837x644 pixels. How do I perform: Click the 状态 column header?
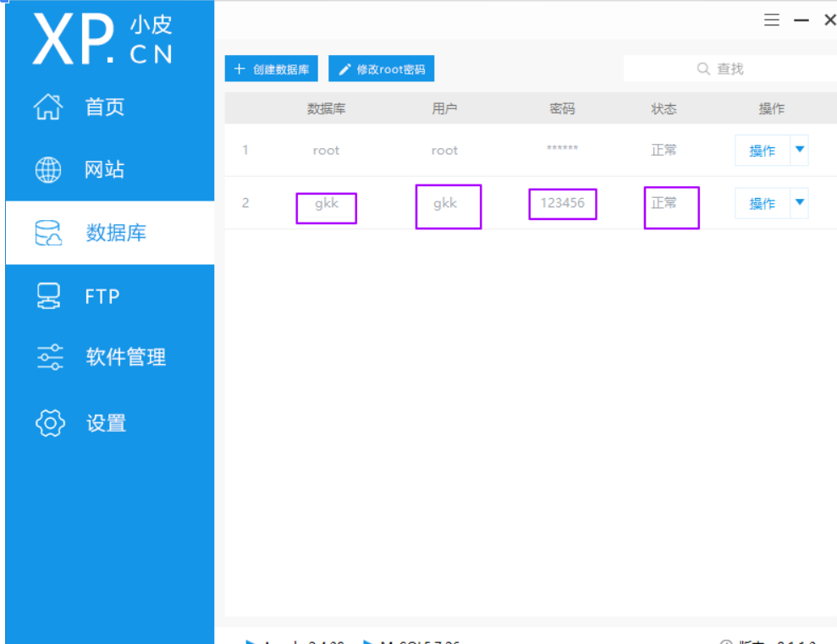click(x=664, y=109)
